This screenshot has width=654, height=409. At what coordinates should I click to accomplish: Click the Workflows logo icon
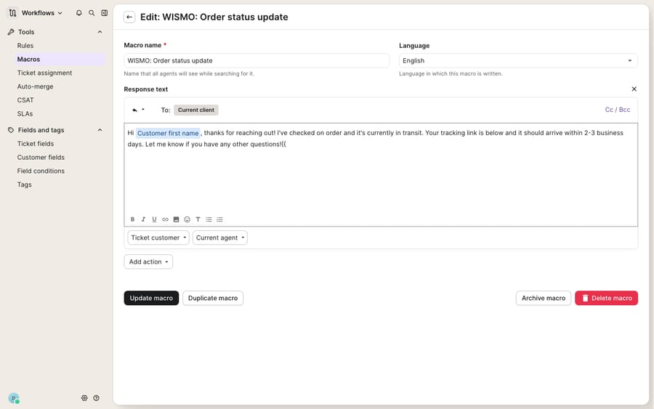[12, 13]
